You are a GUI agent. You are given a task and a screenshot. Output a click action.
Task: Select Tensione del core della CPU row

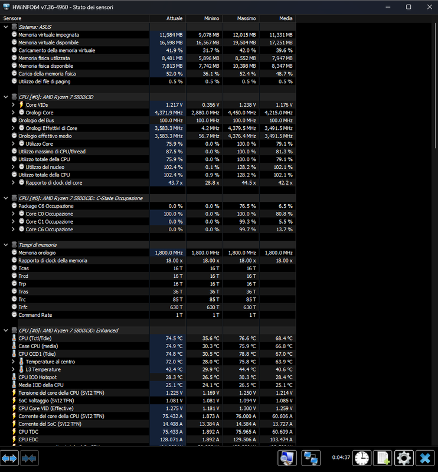tap(148, 393)
